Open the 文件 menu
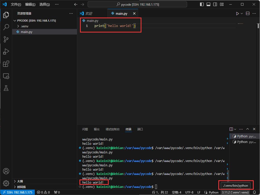 click(16, 4)
